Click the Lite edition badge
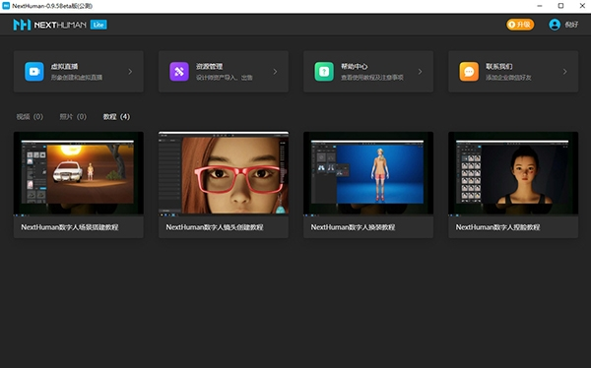591x368 pixels. 98,25
